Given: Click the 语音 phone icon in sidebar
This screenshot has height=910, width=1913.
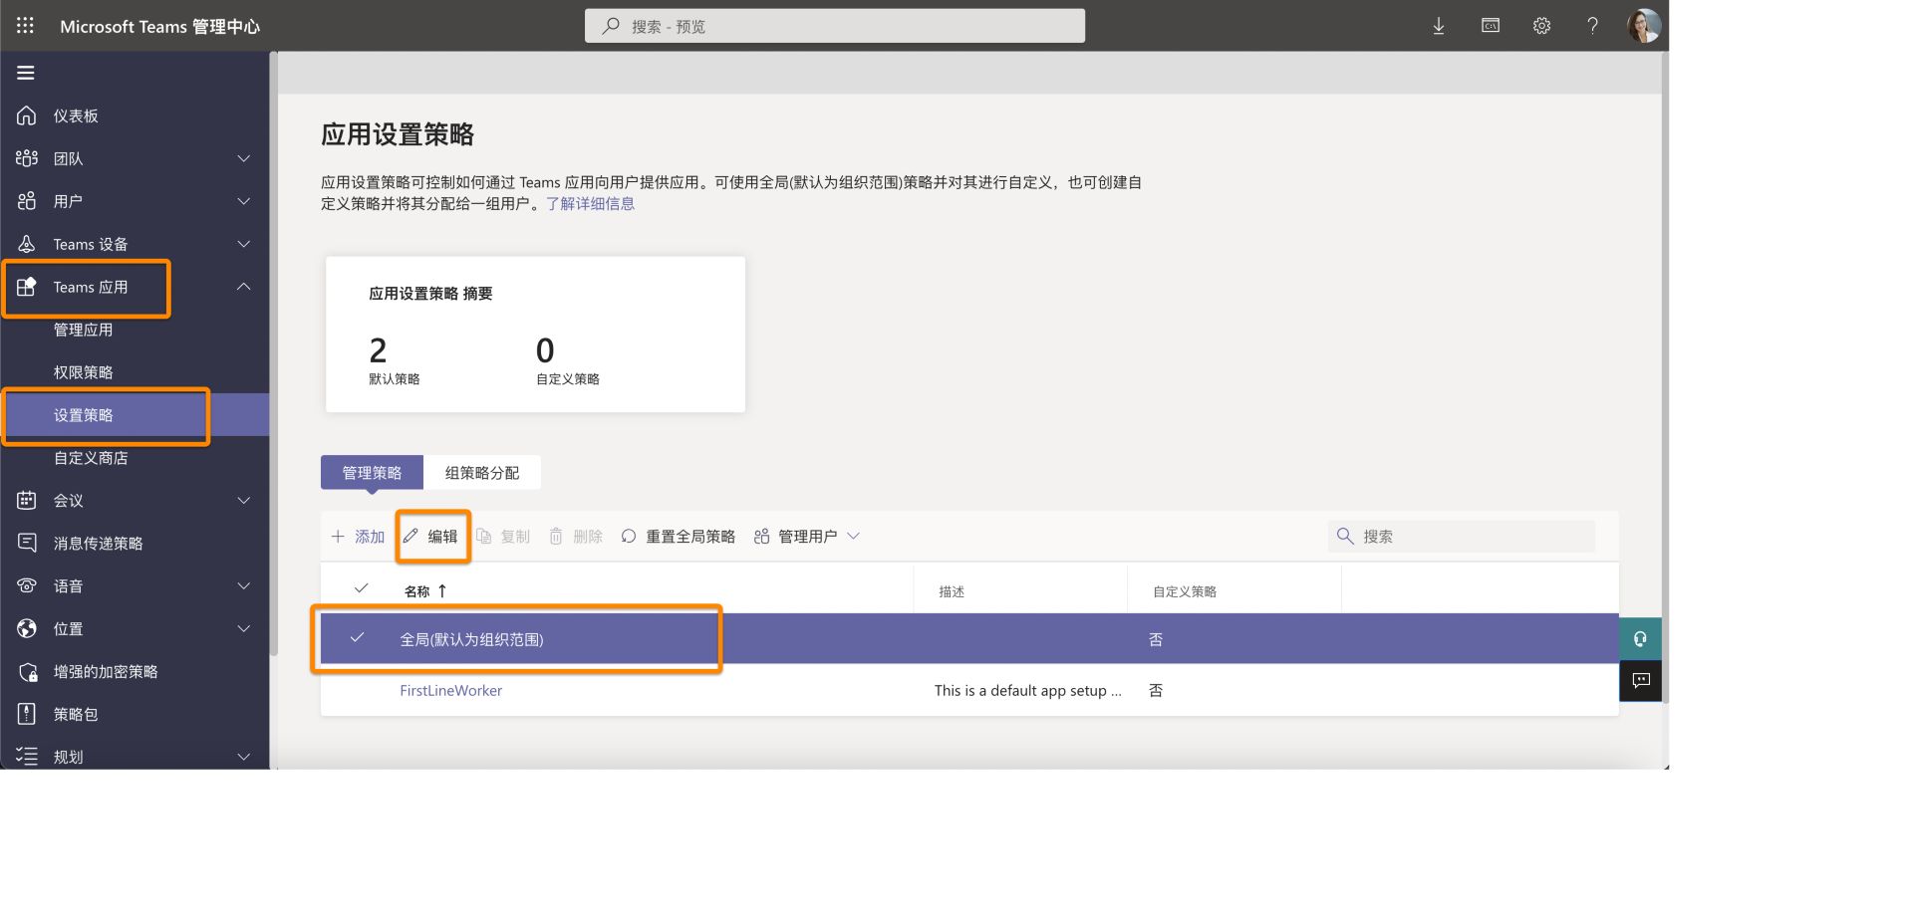Looking at the screenshot, I should [27, 585].
